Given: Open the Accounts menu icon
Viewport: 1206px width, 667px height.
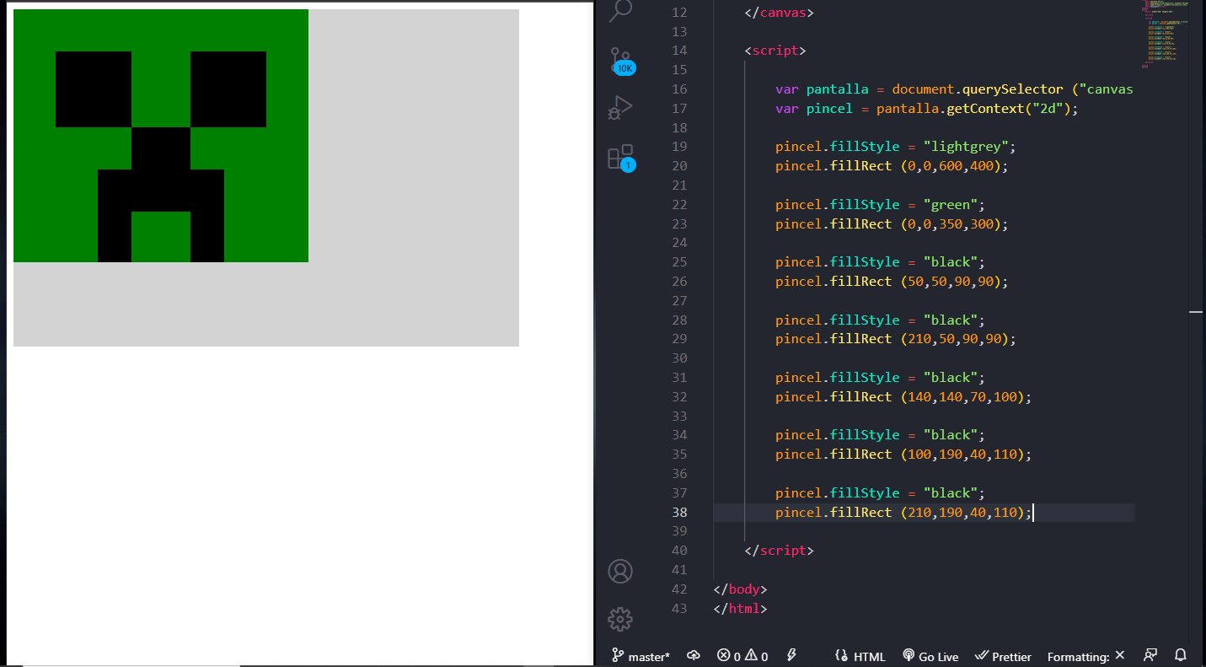Looking at the screenshot, I should click(620, 571).
